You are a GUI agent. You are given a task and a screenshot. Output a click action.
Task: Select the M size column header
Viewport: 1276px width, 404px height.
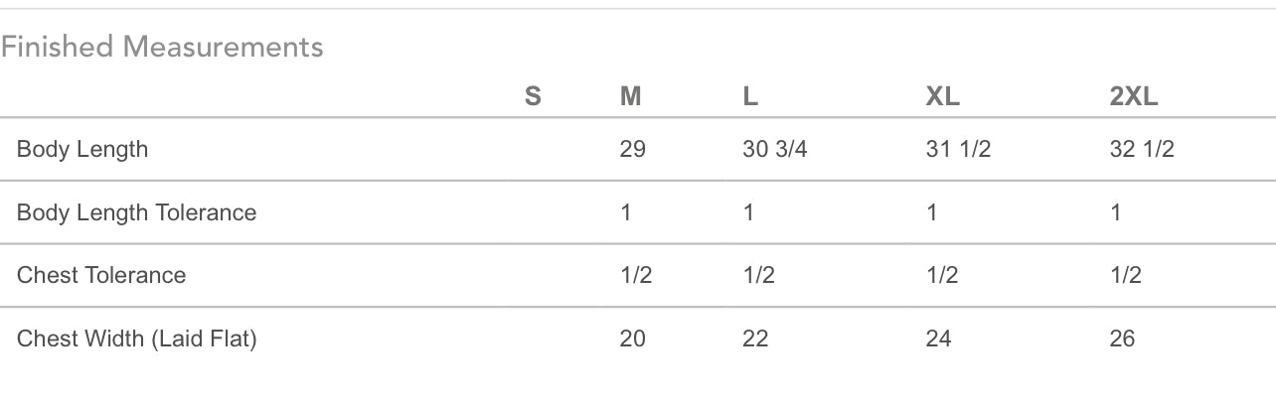631,96
